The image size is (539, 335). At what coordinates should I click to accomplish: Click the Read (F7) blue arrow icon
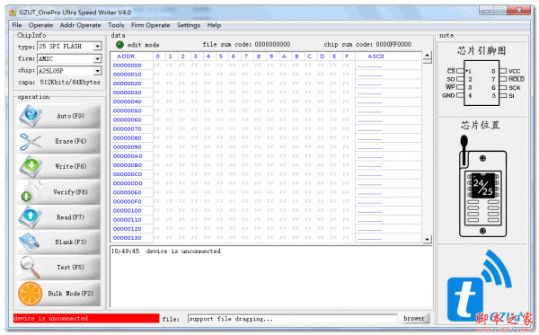(31, 216)
